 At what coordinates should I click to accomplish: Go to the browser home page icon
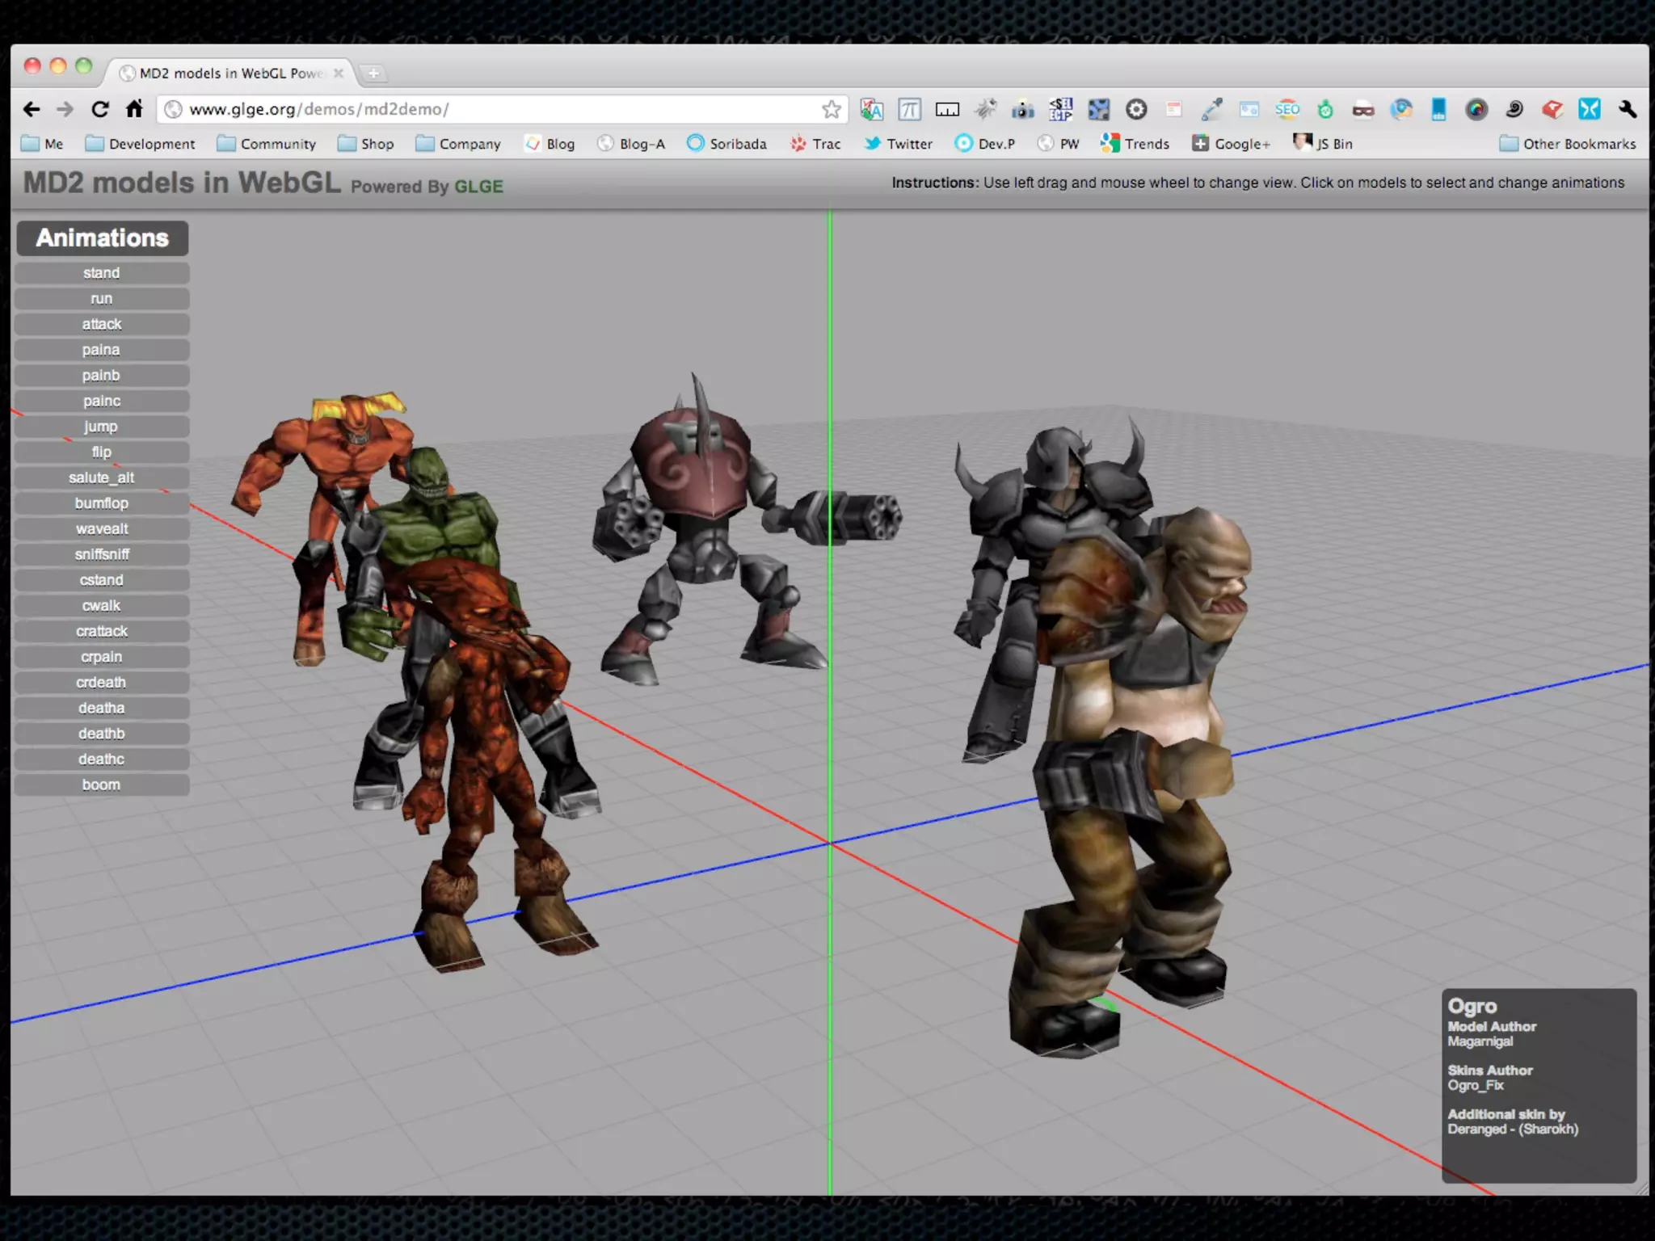point(134,109)
